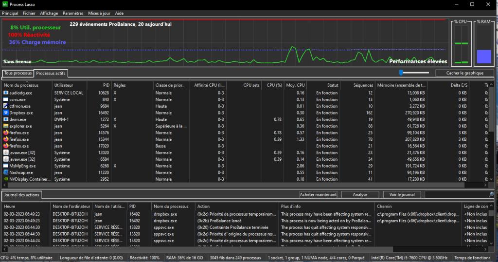Image resolution: width=498 pixels, height=262 pixels.
Task: Open the Fichier menu
Action: [x=29, y=13]
